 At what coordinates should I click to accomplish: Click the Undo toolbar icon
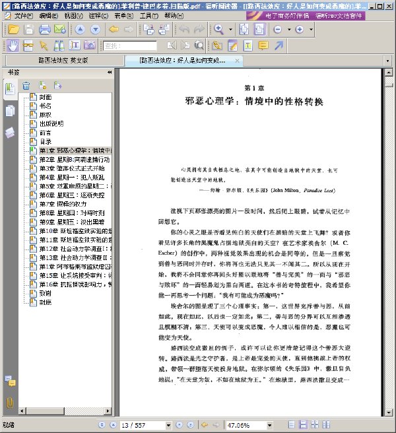coord(184,29)
